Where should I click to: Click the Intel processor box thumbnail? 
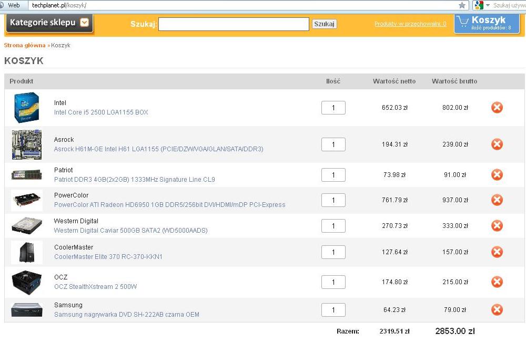(27, 108)
